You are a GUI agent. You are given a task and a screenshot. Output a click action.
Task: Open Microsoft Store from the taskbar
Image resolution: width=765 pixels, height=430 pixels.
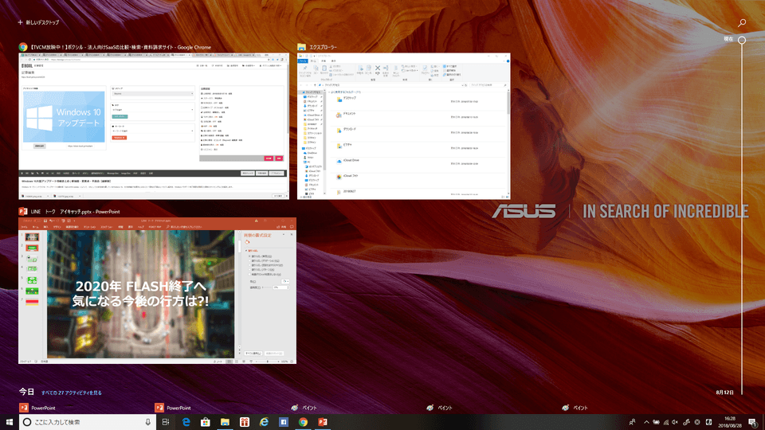tap(206, 422)
